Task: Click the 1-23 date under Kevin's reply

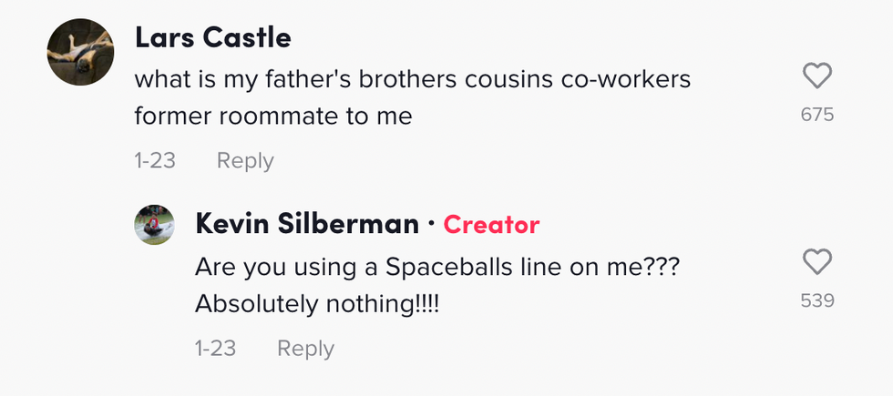Action: pyautogui.click(x=215, y=349)
